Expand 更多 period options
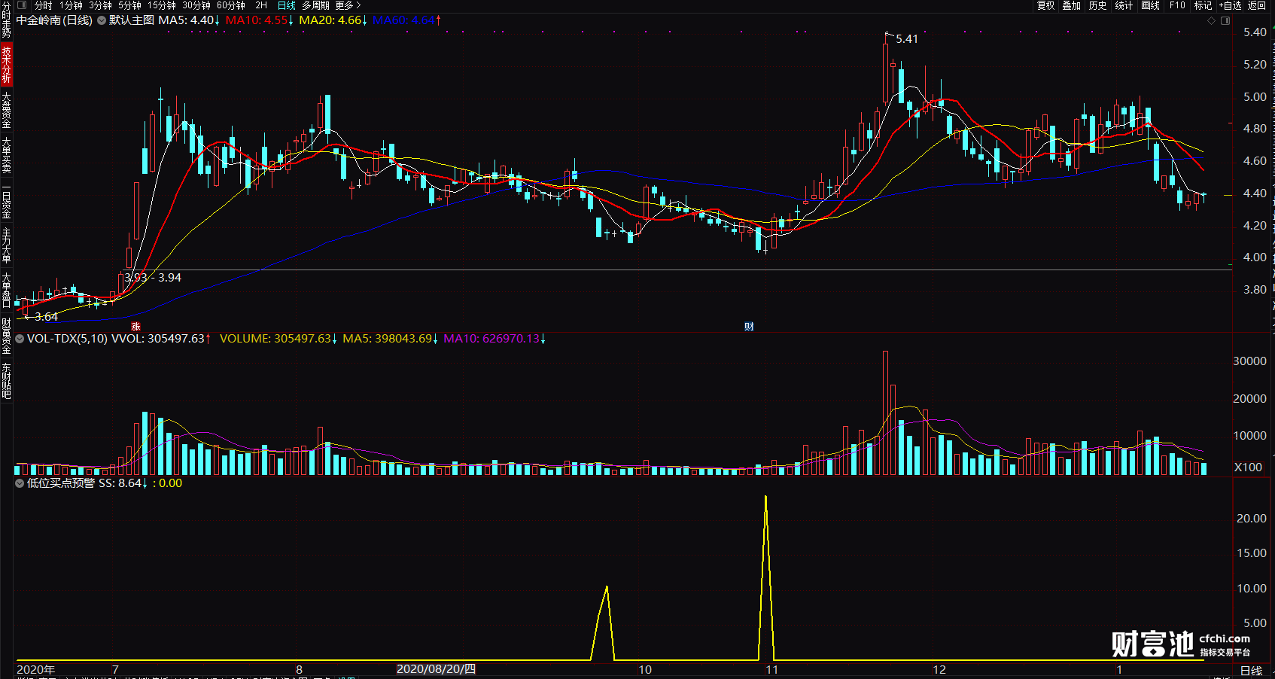The height and width of the screenshot is (679, 1275). (x=348, y=5)
